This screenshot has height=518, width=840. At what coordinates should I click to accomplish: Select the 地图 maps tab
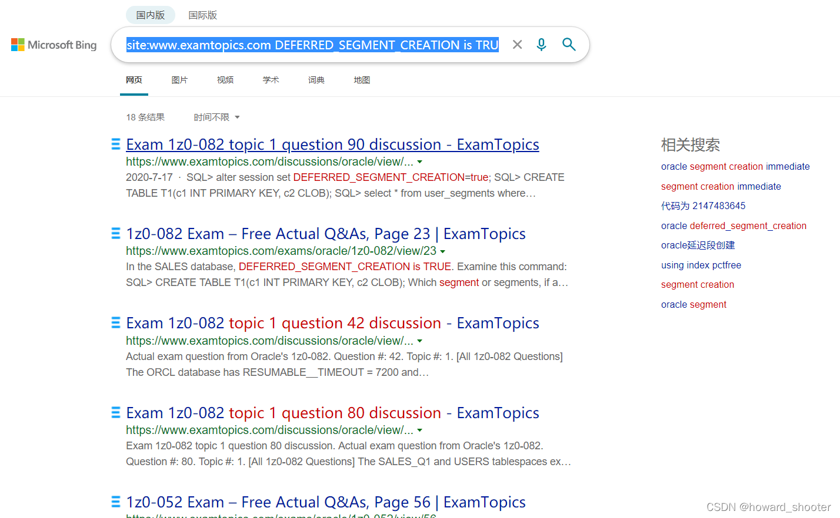(x=362, y=80)
